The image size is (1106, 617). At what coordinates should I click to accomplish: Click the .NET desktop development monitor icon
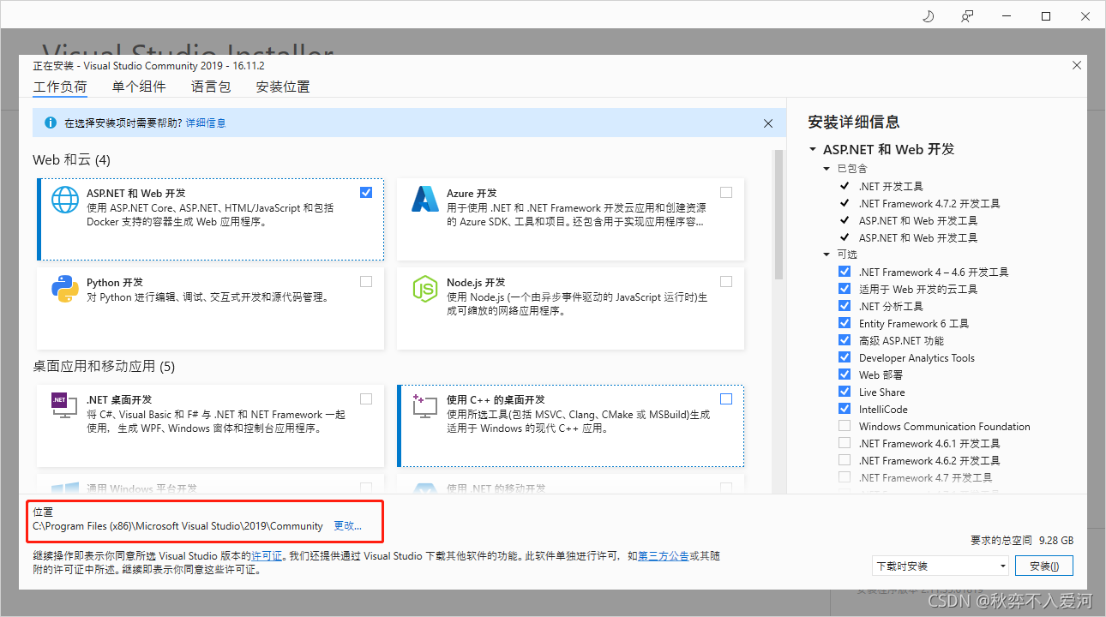[x=63, y=405]
